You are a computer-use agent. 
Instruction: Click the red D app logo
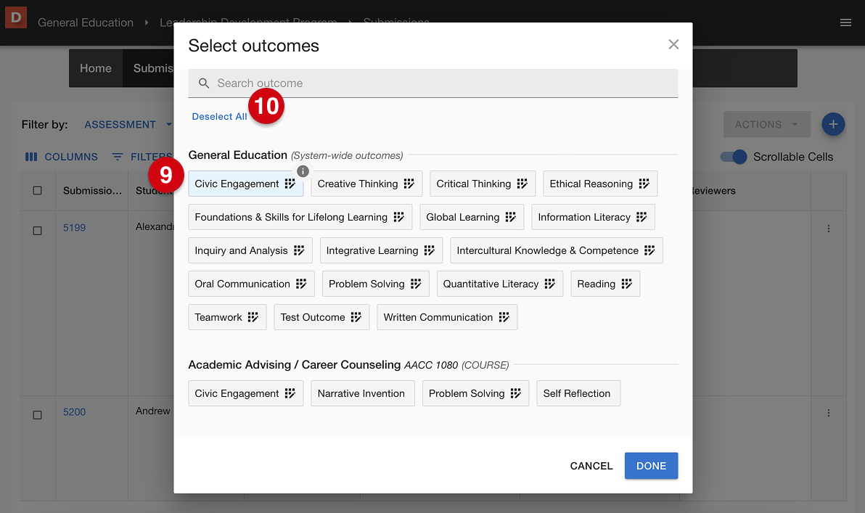pyautogui.click(x=16, y=17)
